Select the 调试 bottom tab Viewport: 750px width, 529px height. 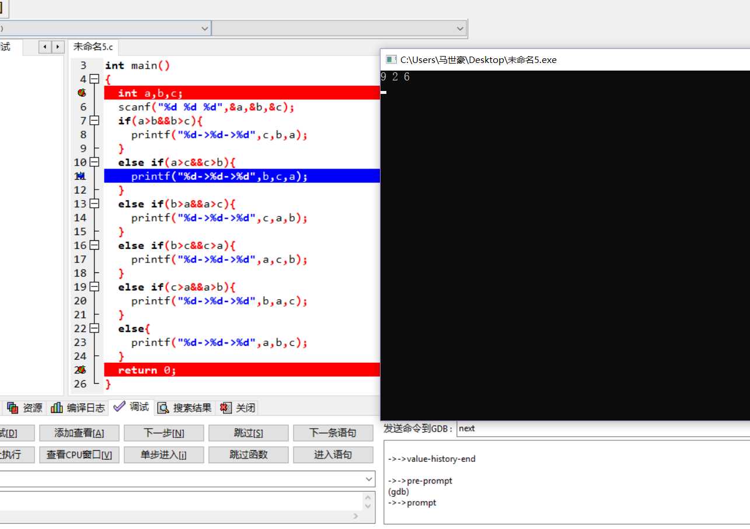click(132, 407)
